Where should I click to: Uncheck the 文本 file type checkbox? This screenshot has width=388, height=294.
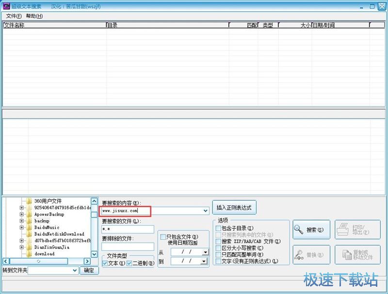tap(105, 263)
